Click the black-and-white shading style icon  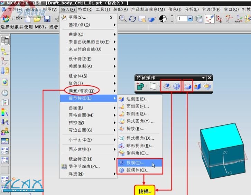[163, 19]
